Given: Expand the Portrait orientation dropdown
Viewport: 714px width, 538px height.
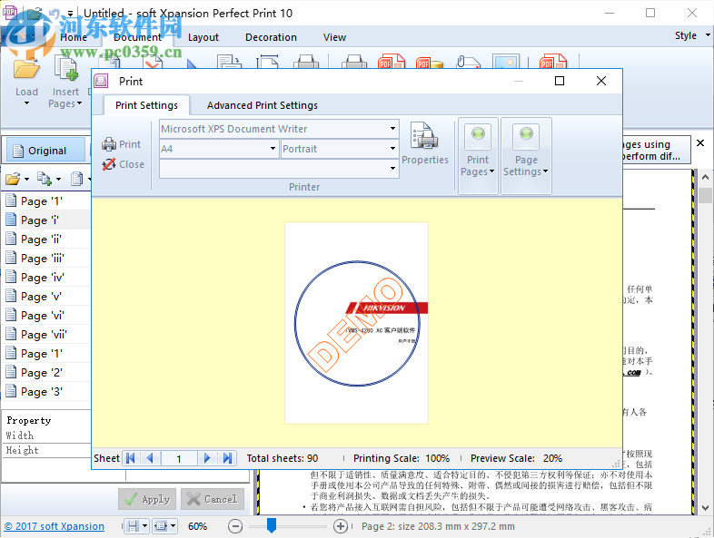Looking at the screenshot, I should 392,149.
